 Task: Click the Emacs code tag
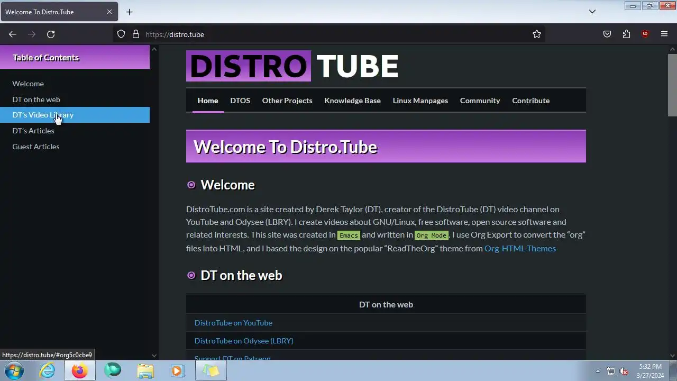click(x=349, y=235)
